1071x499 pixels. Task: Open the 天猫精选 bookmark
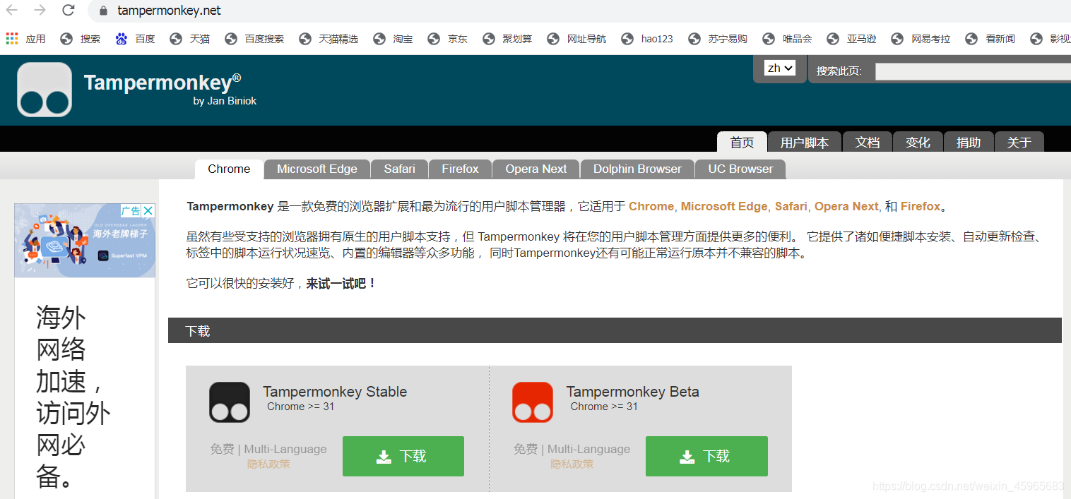[329, 39]
